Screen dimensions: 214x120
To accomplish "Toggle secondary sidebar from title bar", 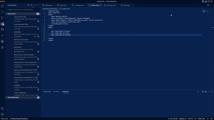I will (x=209, y=1).
